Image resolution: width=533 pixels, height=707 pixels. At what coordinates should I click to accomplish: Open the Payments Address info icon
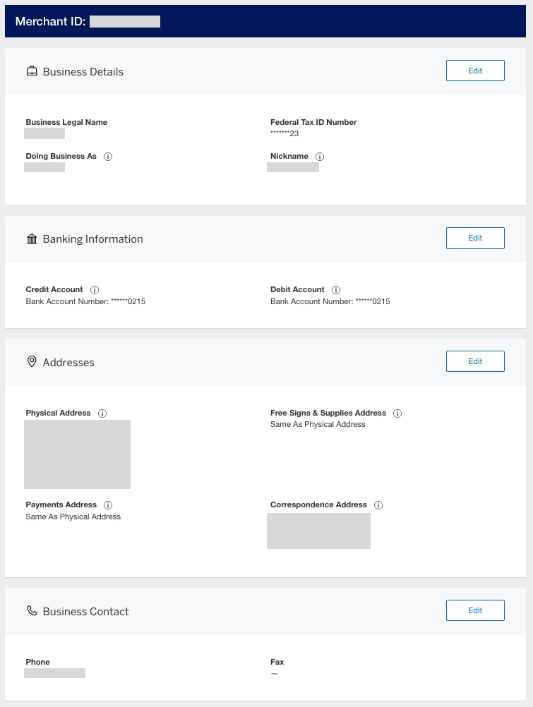[108, 504]
